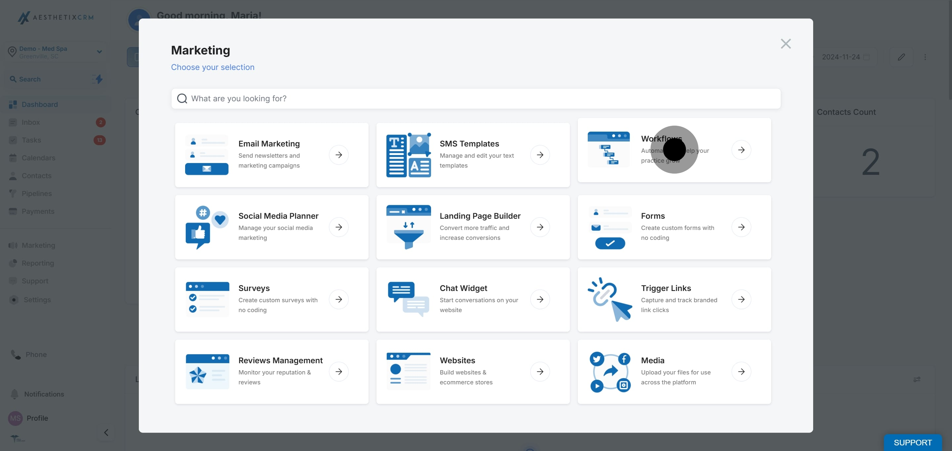Select the Trigger Links feature
The height and width of the screenshot is (451, 952).
666,299
